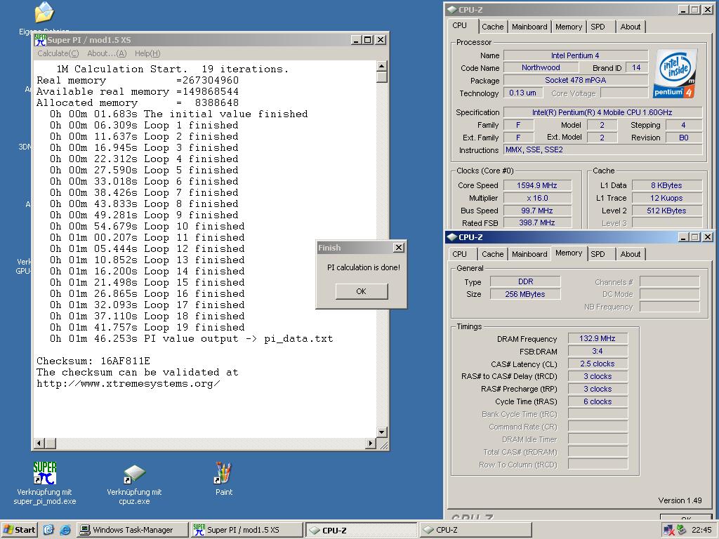Click the processor name Intel Pentium 4

(x=576, y=55)
